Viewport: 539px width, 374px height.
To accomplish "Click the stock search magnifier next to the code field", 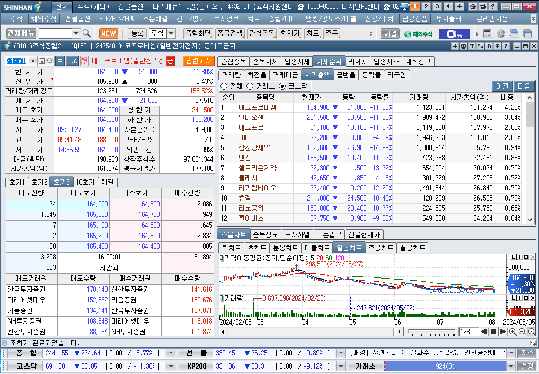I will (50, 61).
